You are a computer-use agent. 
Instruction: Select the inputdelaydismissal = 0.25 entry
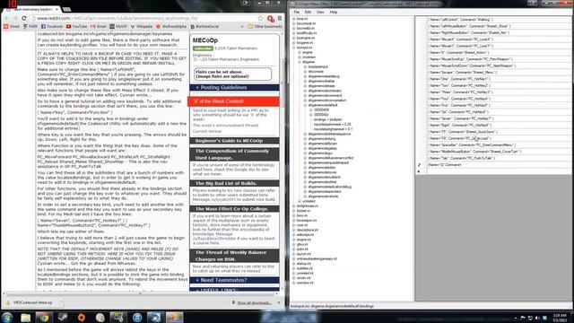[x=332, y=124]
